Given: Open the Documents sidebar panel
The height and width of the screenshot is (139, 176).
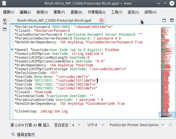Looking at the screenshot, I should pyautogui.click(x=5, y=22).
